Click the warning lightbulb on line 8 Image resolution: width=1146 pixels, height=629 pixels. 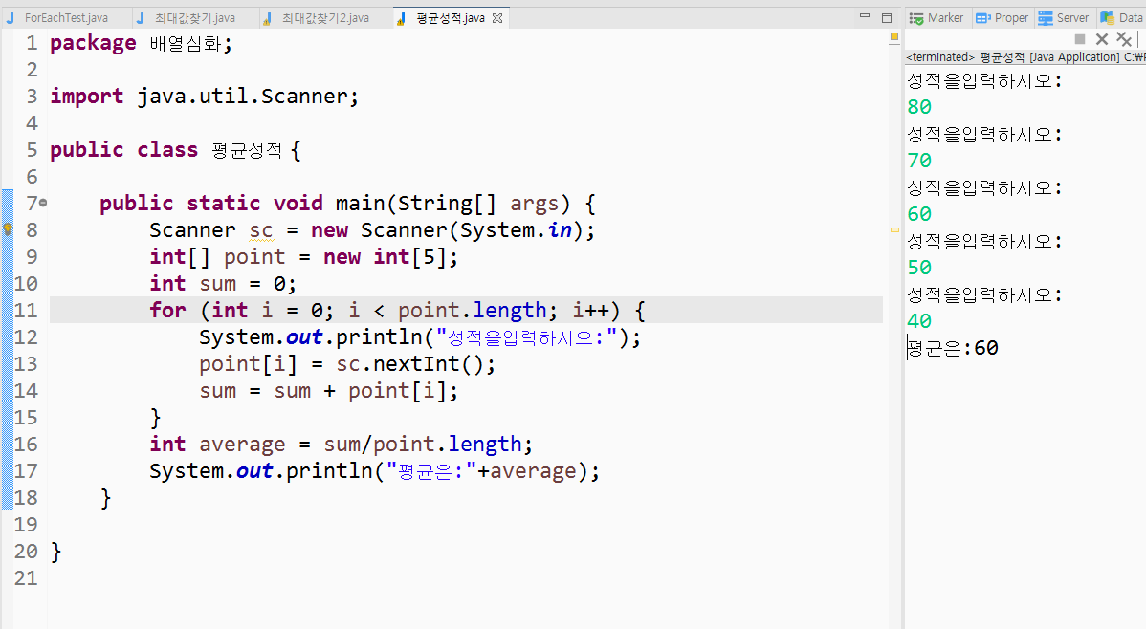pyautogui.click(x=8, y=229)
